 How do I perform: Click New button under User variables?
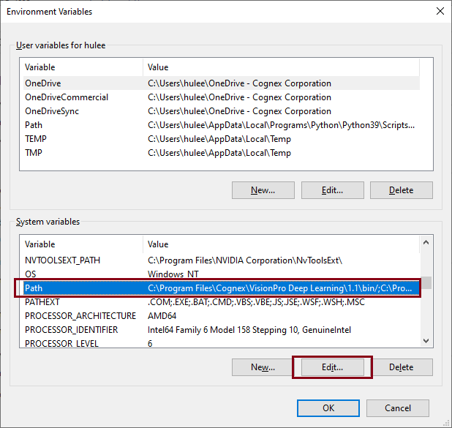point(263,190)
